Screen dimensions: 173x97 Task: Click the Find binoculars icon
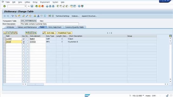point(50,6)
